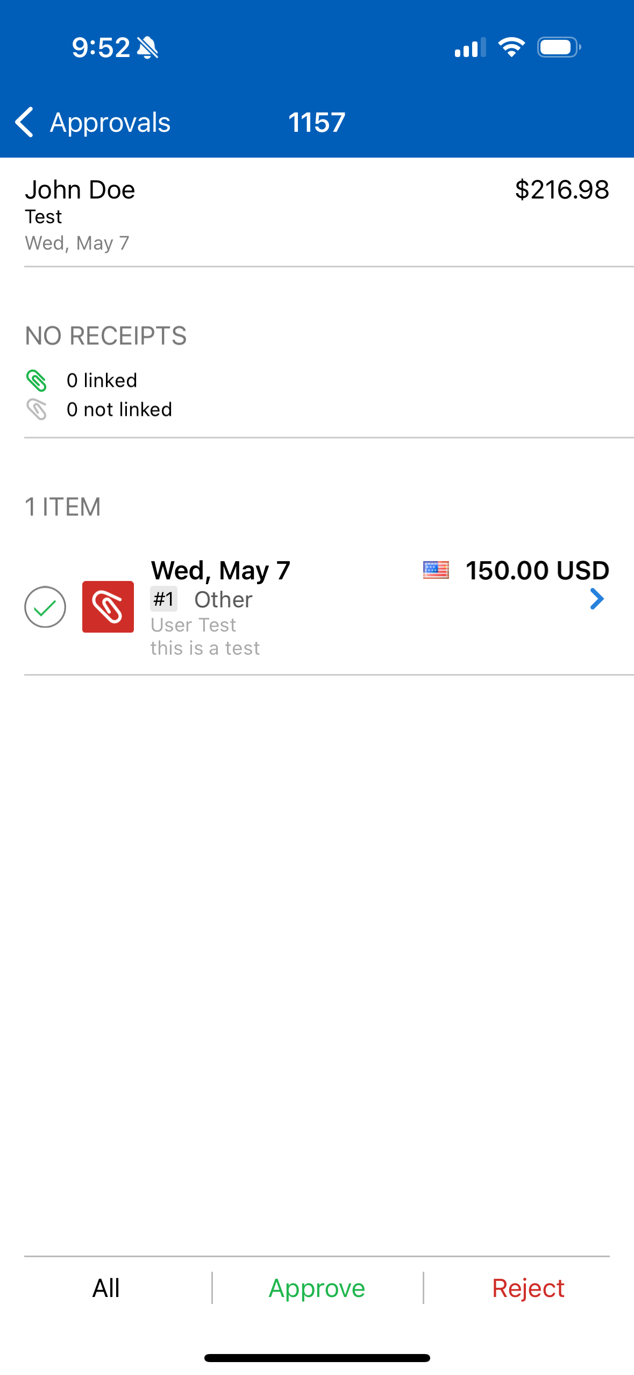Tap the Wi-Fi status icon
Screen dimensions: 634x1375
coord(511,47)
